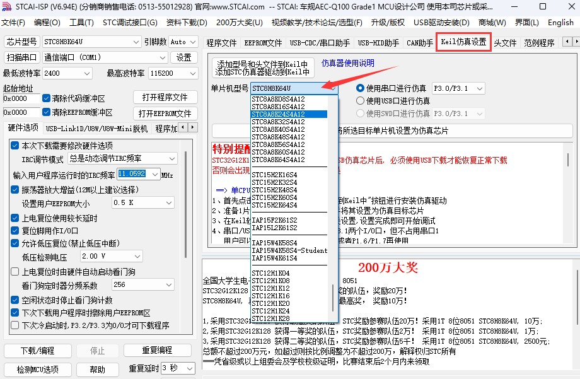Open the 文件(F) menu

(13, 23)
